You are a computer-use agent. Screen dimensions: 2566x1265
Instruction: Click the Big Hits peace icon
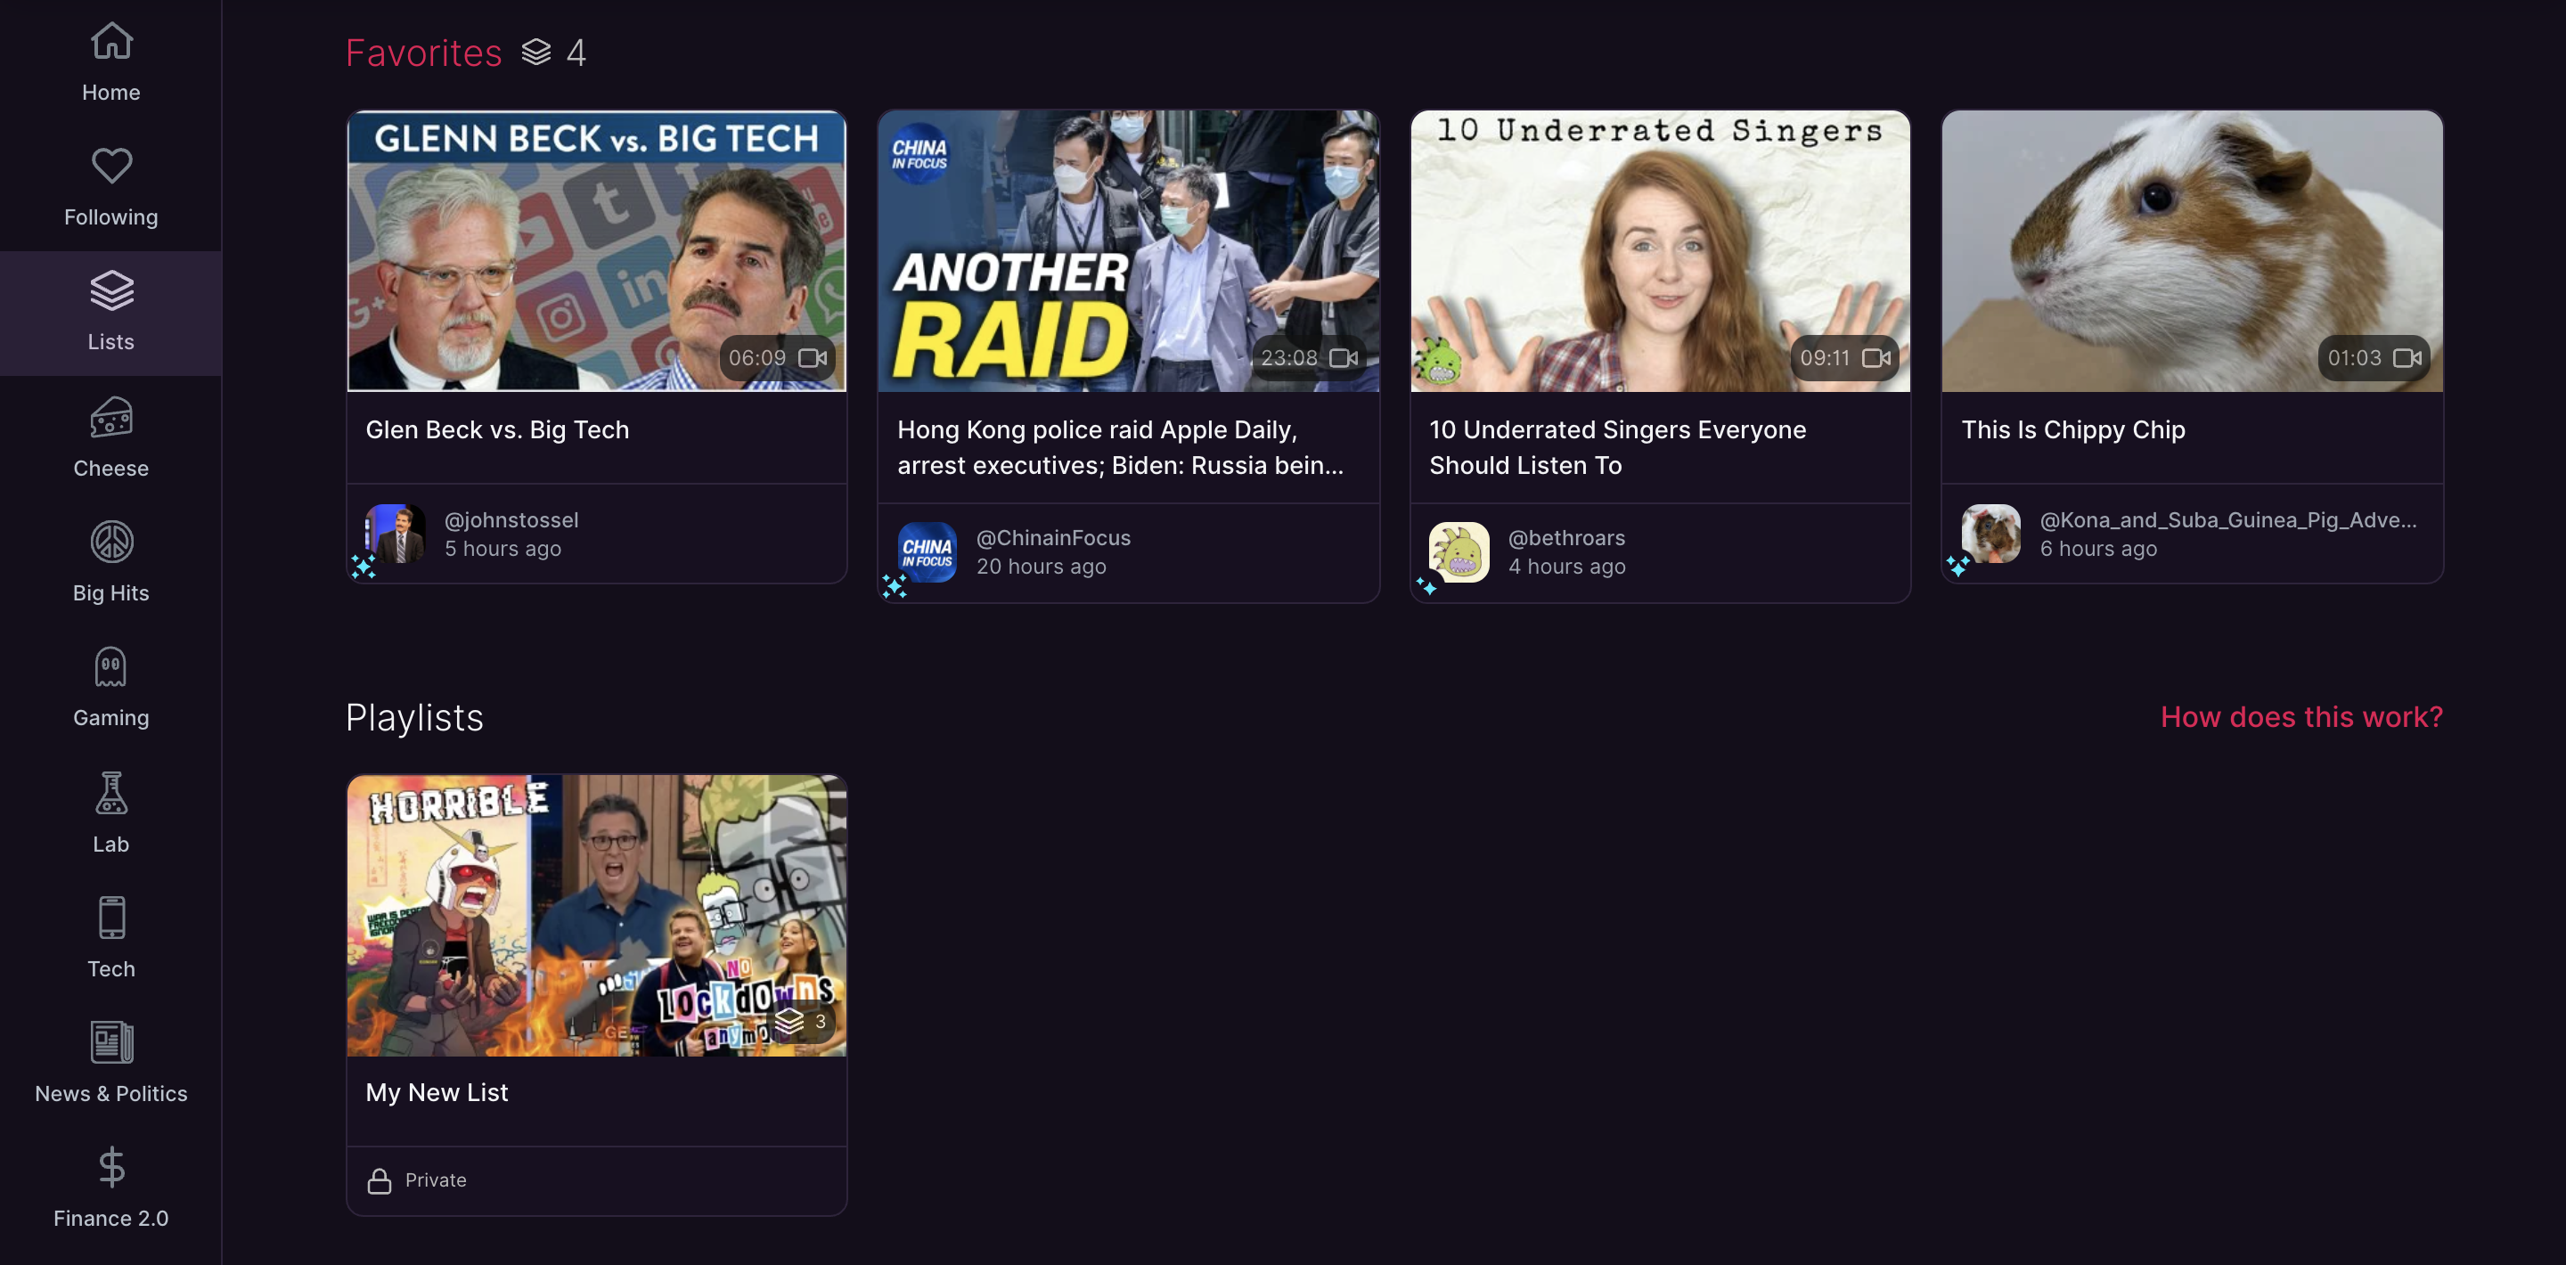pyautogui.click(x=110, y=542)
